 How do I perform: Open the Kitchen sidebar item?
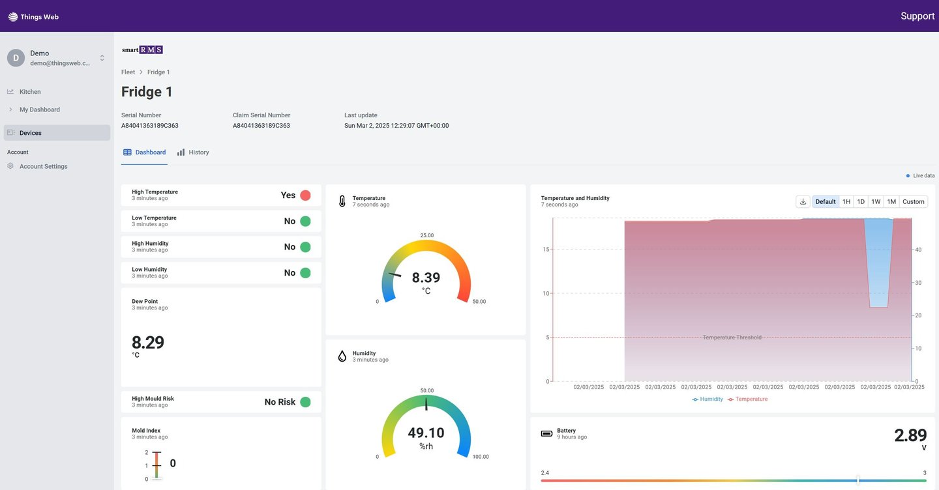pyautogui.click(x=57, y=92)
